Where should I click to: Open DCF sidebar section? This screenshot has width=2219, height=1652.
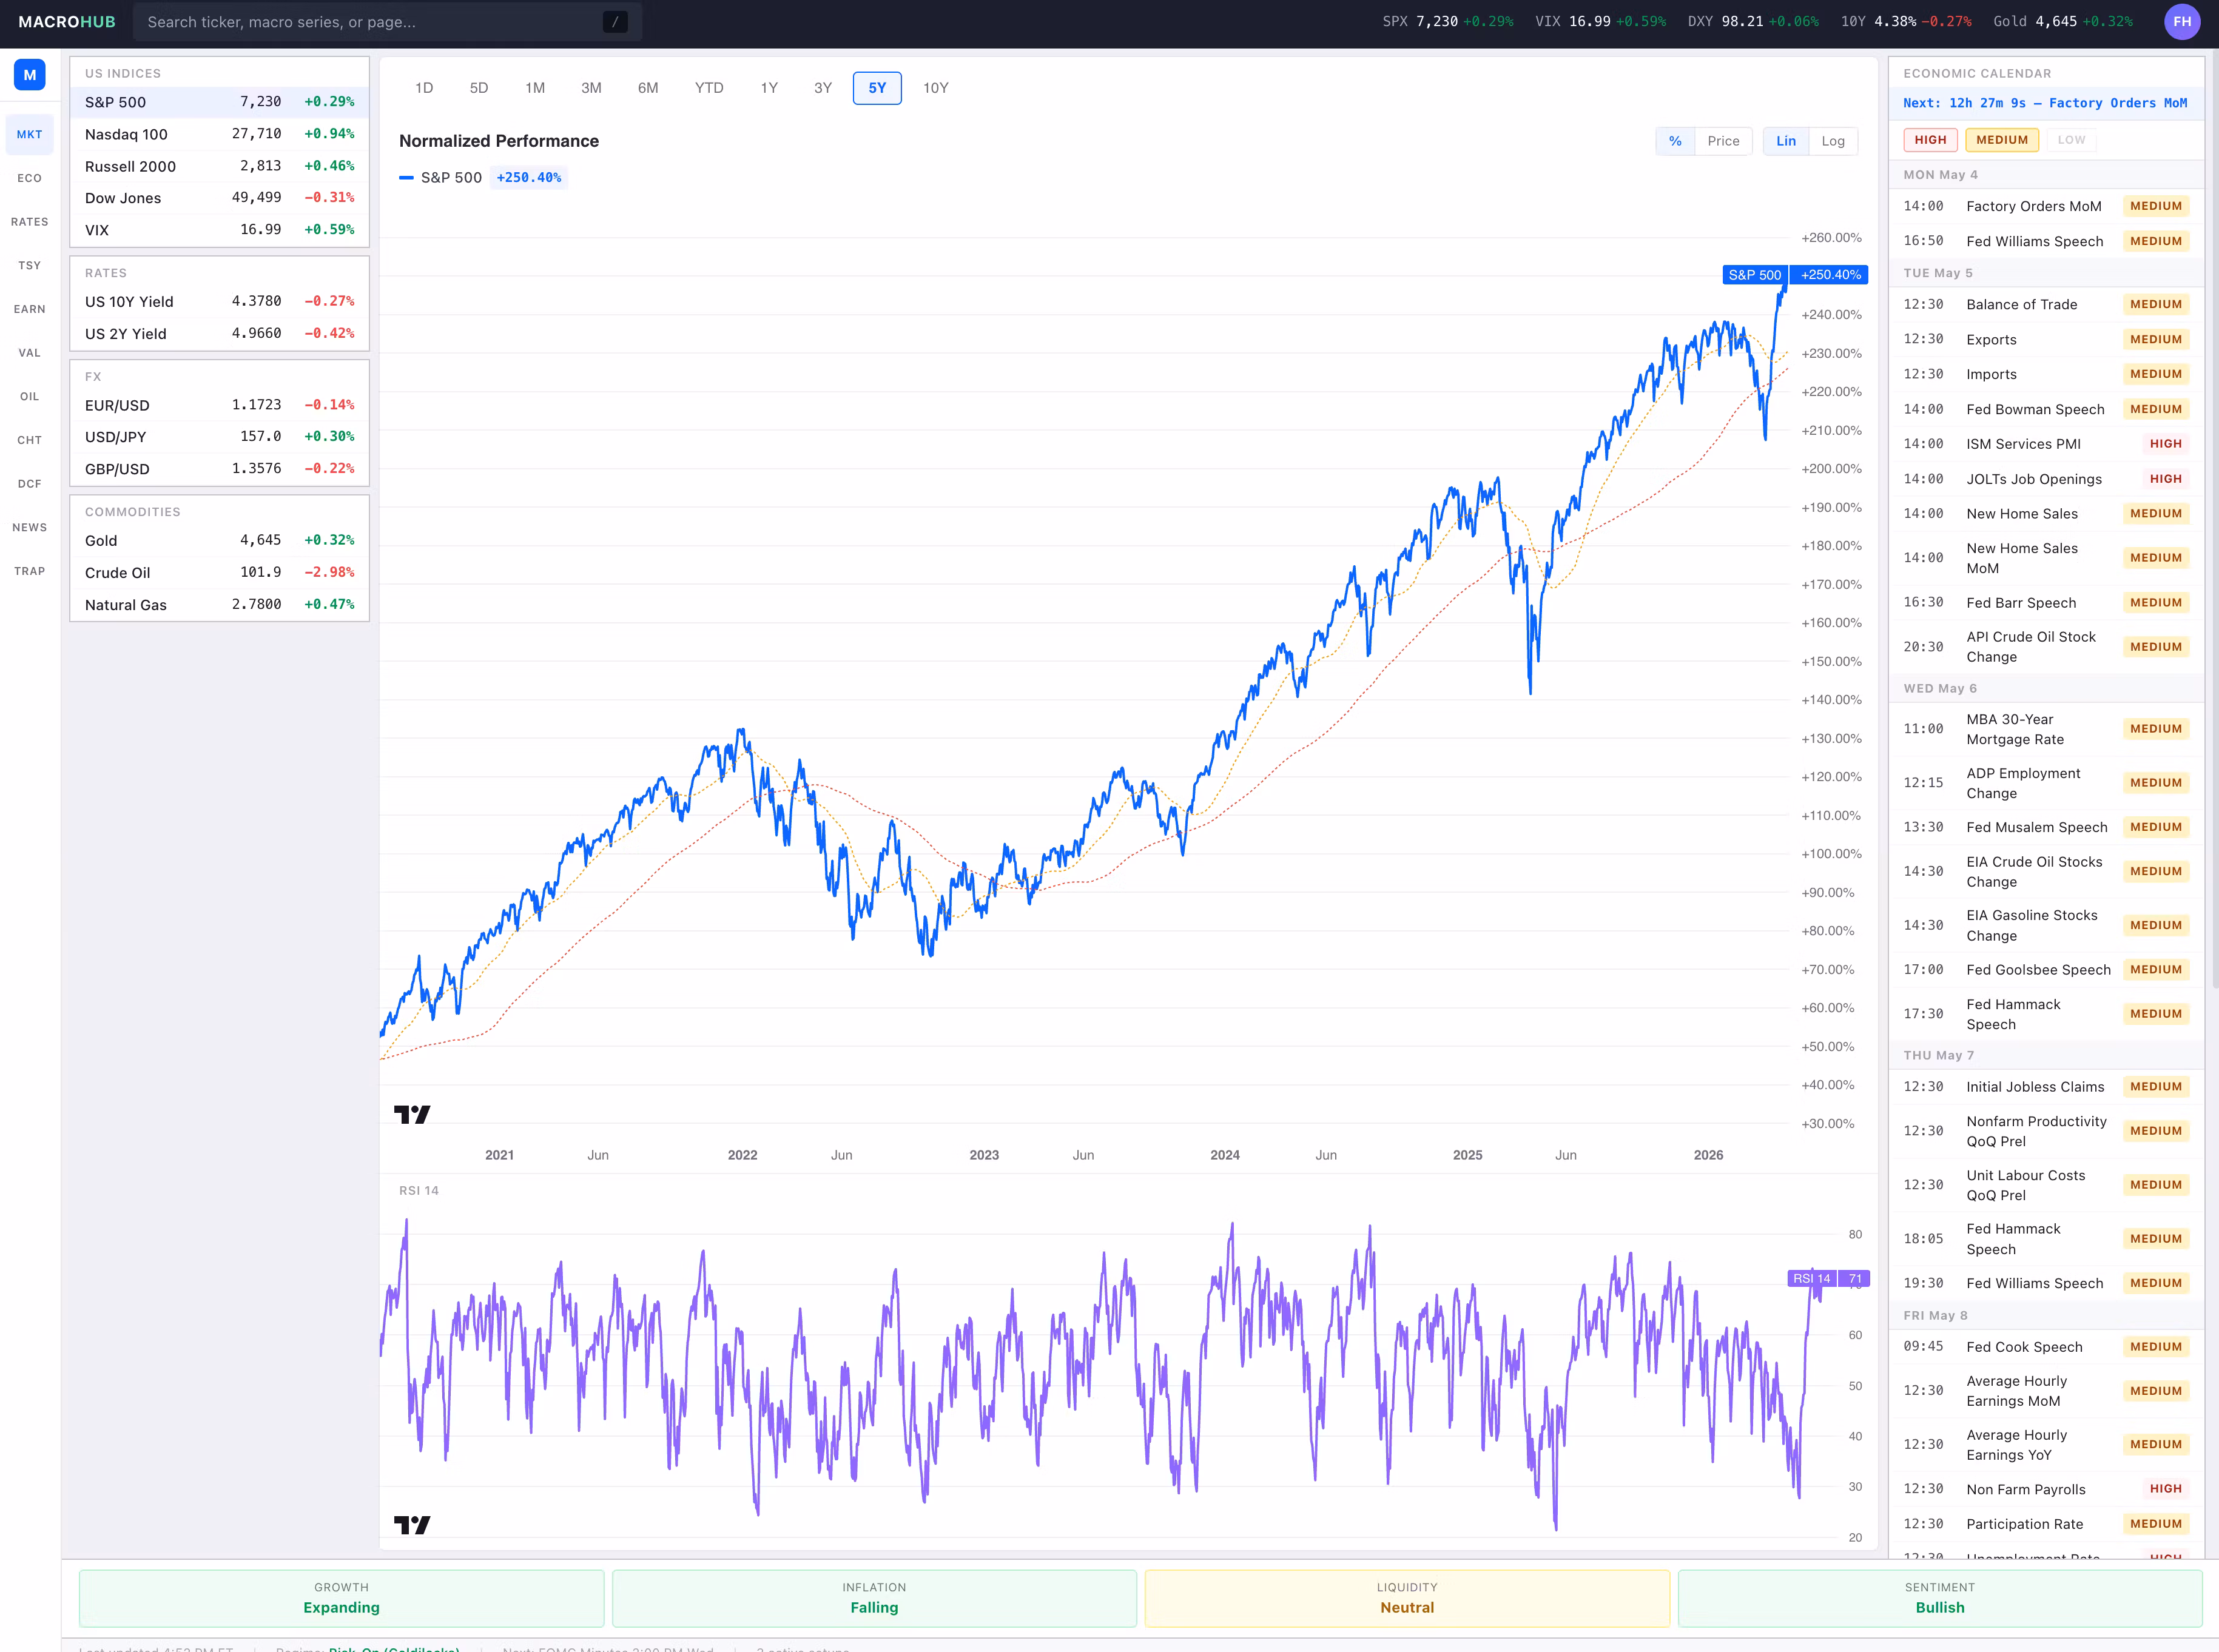(30, 484)
